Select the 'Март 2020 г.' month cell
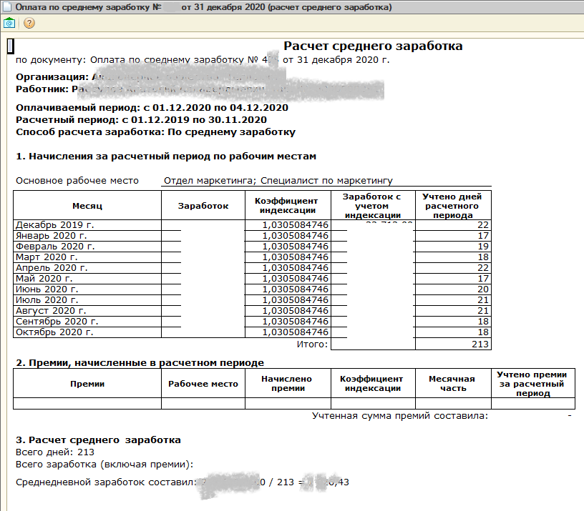The height and width of the screenshot is (511, 584). [87, 257]
